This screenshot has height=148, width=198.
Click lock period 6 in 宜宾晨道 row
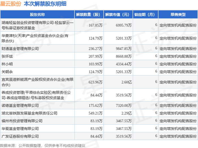click(156, 82)
